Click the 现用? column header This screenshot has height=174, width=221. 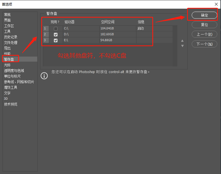(55, 22)
